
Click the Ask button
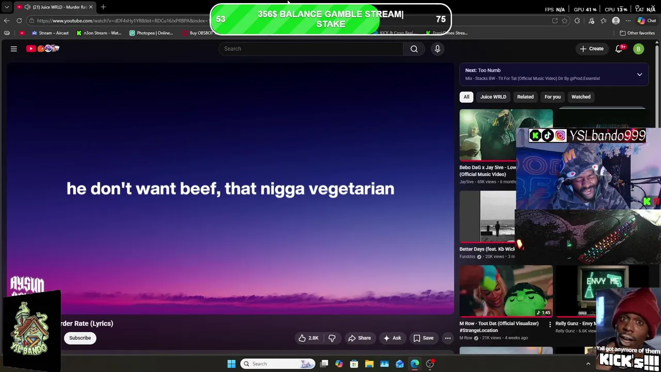[x=392, y=338]
